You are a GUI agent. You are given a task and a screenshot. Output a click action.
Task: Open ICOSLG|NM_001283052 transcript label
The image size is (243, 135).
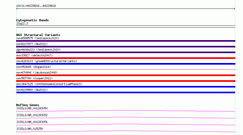point(32,115)
